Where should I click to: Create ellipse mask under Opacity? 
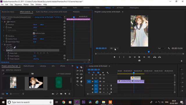7,48
